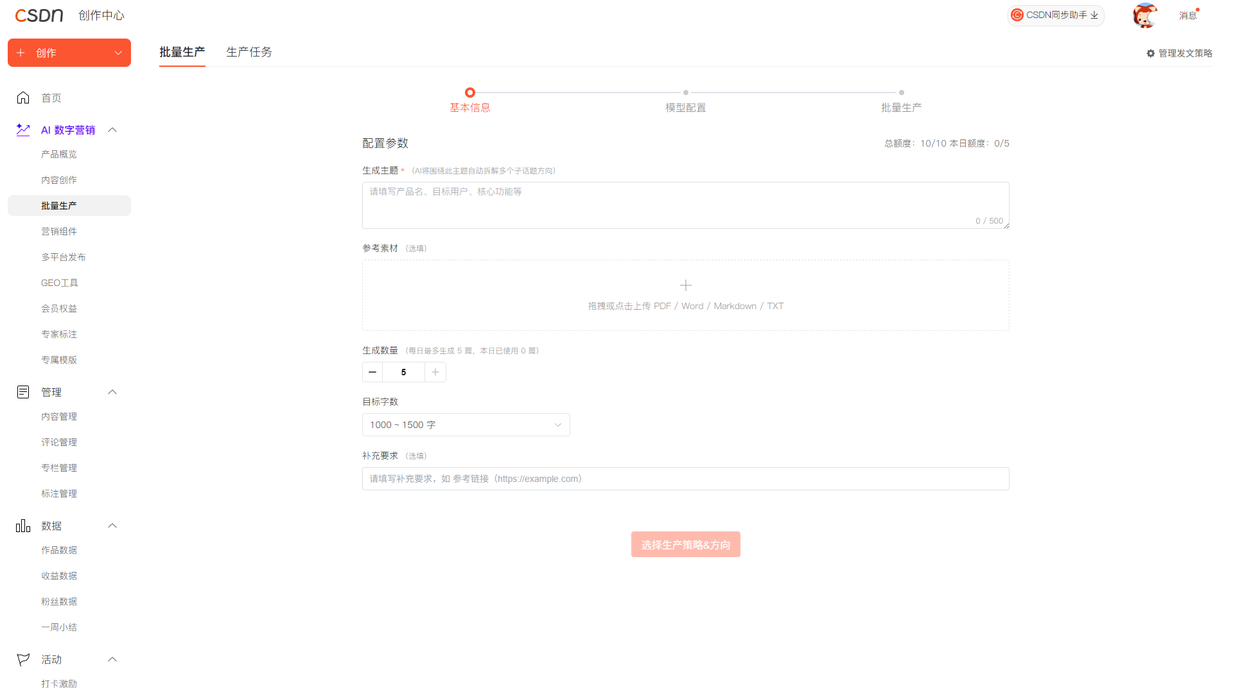
Task: Go to the final 批量生产 step
Action: point(902,101)
